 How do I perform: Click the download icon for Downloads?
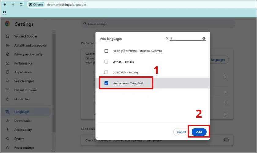[x=8, y=121]
